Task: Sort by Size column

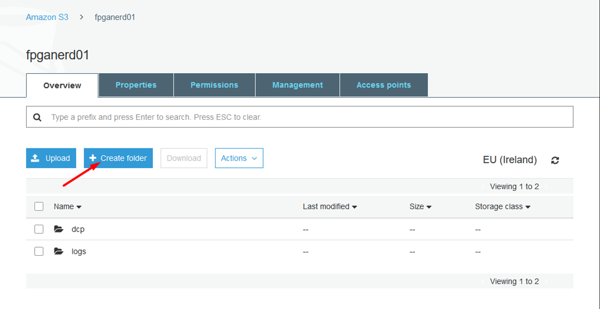Action: click(420, 206)
